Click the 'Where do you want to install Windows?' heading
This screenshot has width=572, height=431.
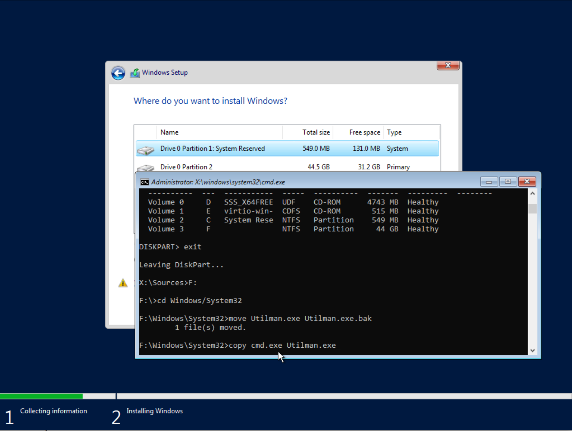(210, 101)
